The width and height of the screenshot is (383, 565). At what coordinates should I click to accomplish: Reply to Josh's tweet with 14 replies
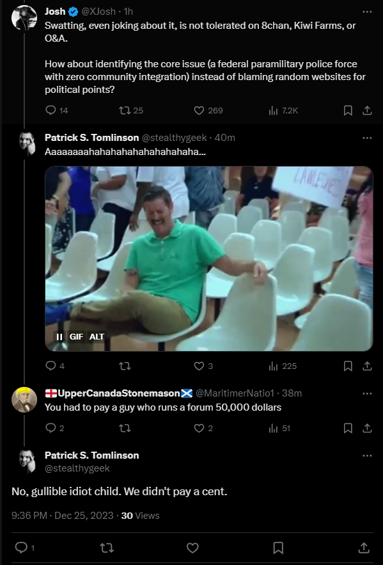pyautogui.click(x=51, y=110)
